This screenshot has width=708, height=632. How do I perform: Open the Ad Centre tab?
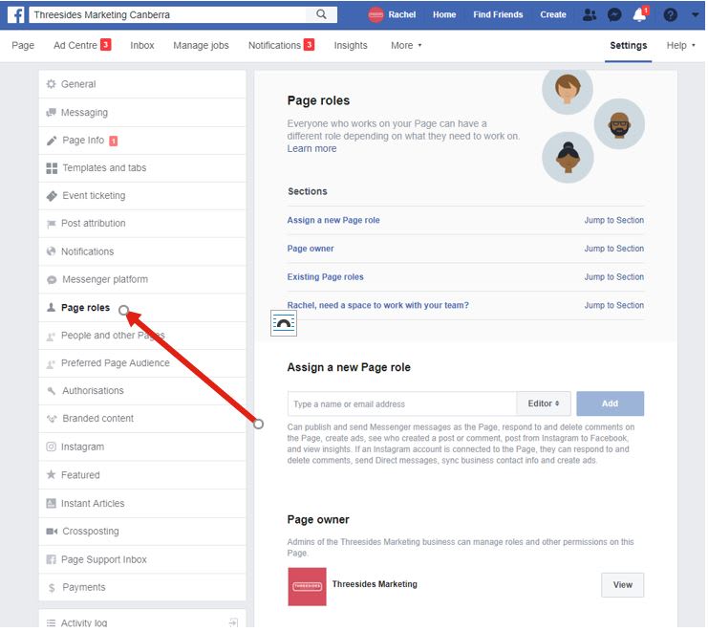[x=82, y=46]
